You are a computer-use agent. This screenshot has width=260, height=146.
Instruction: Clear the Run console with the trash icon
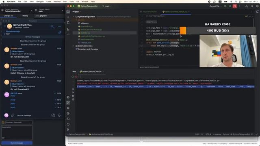point(73,99)
